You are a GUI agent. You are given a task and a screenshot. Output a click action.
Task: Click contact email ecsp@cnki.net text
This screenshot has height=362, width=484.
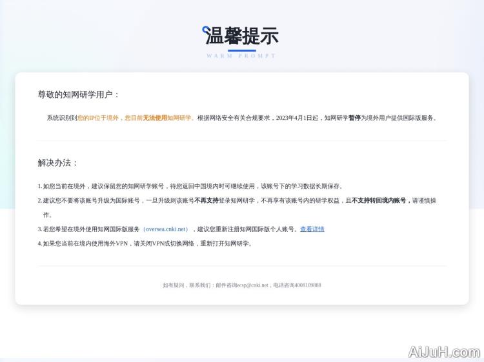(252, 285)
